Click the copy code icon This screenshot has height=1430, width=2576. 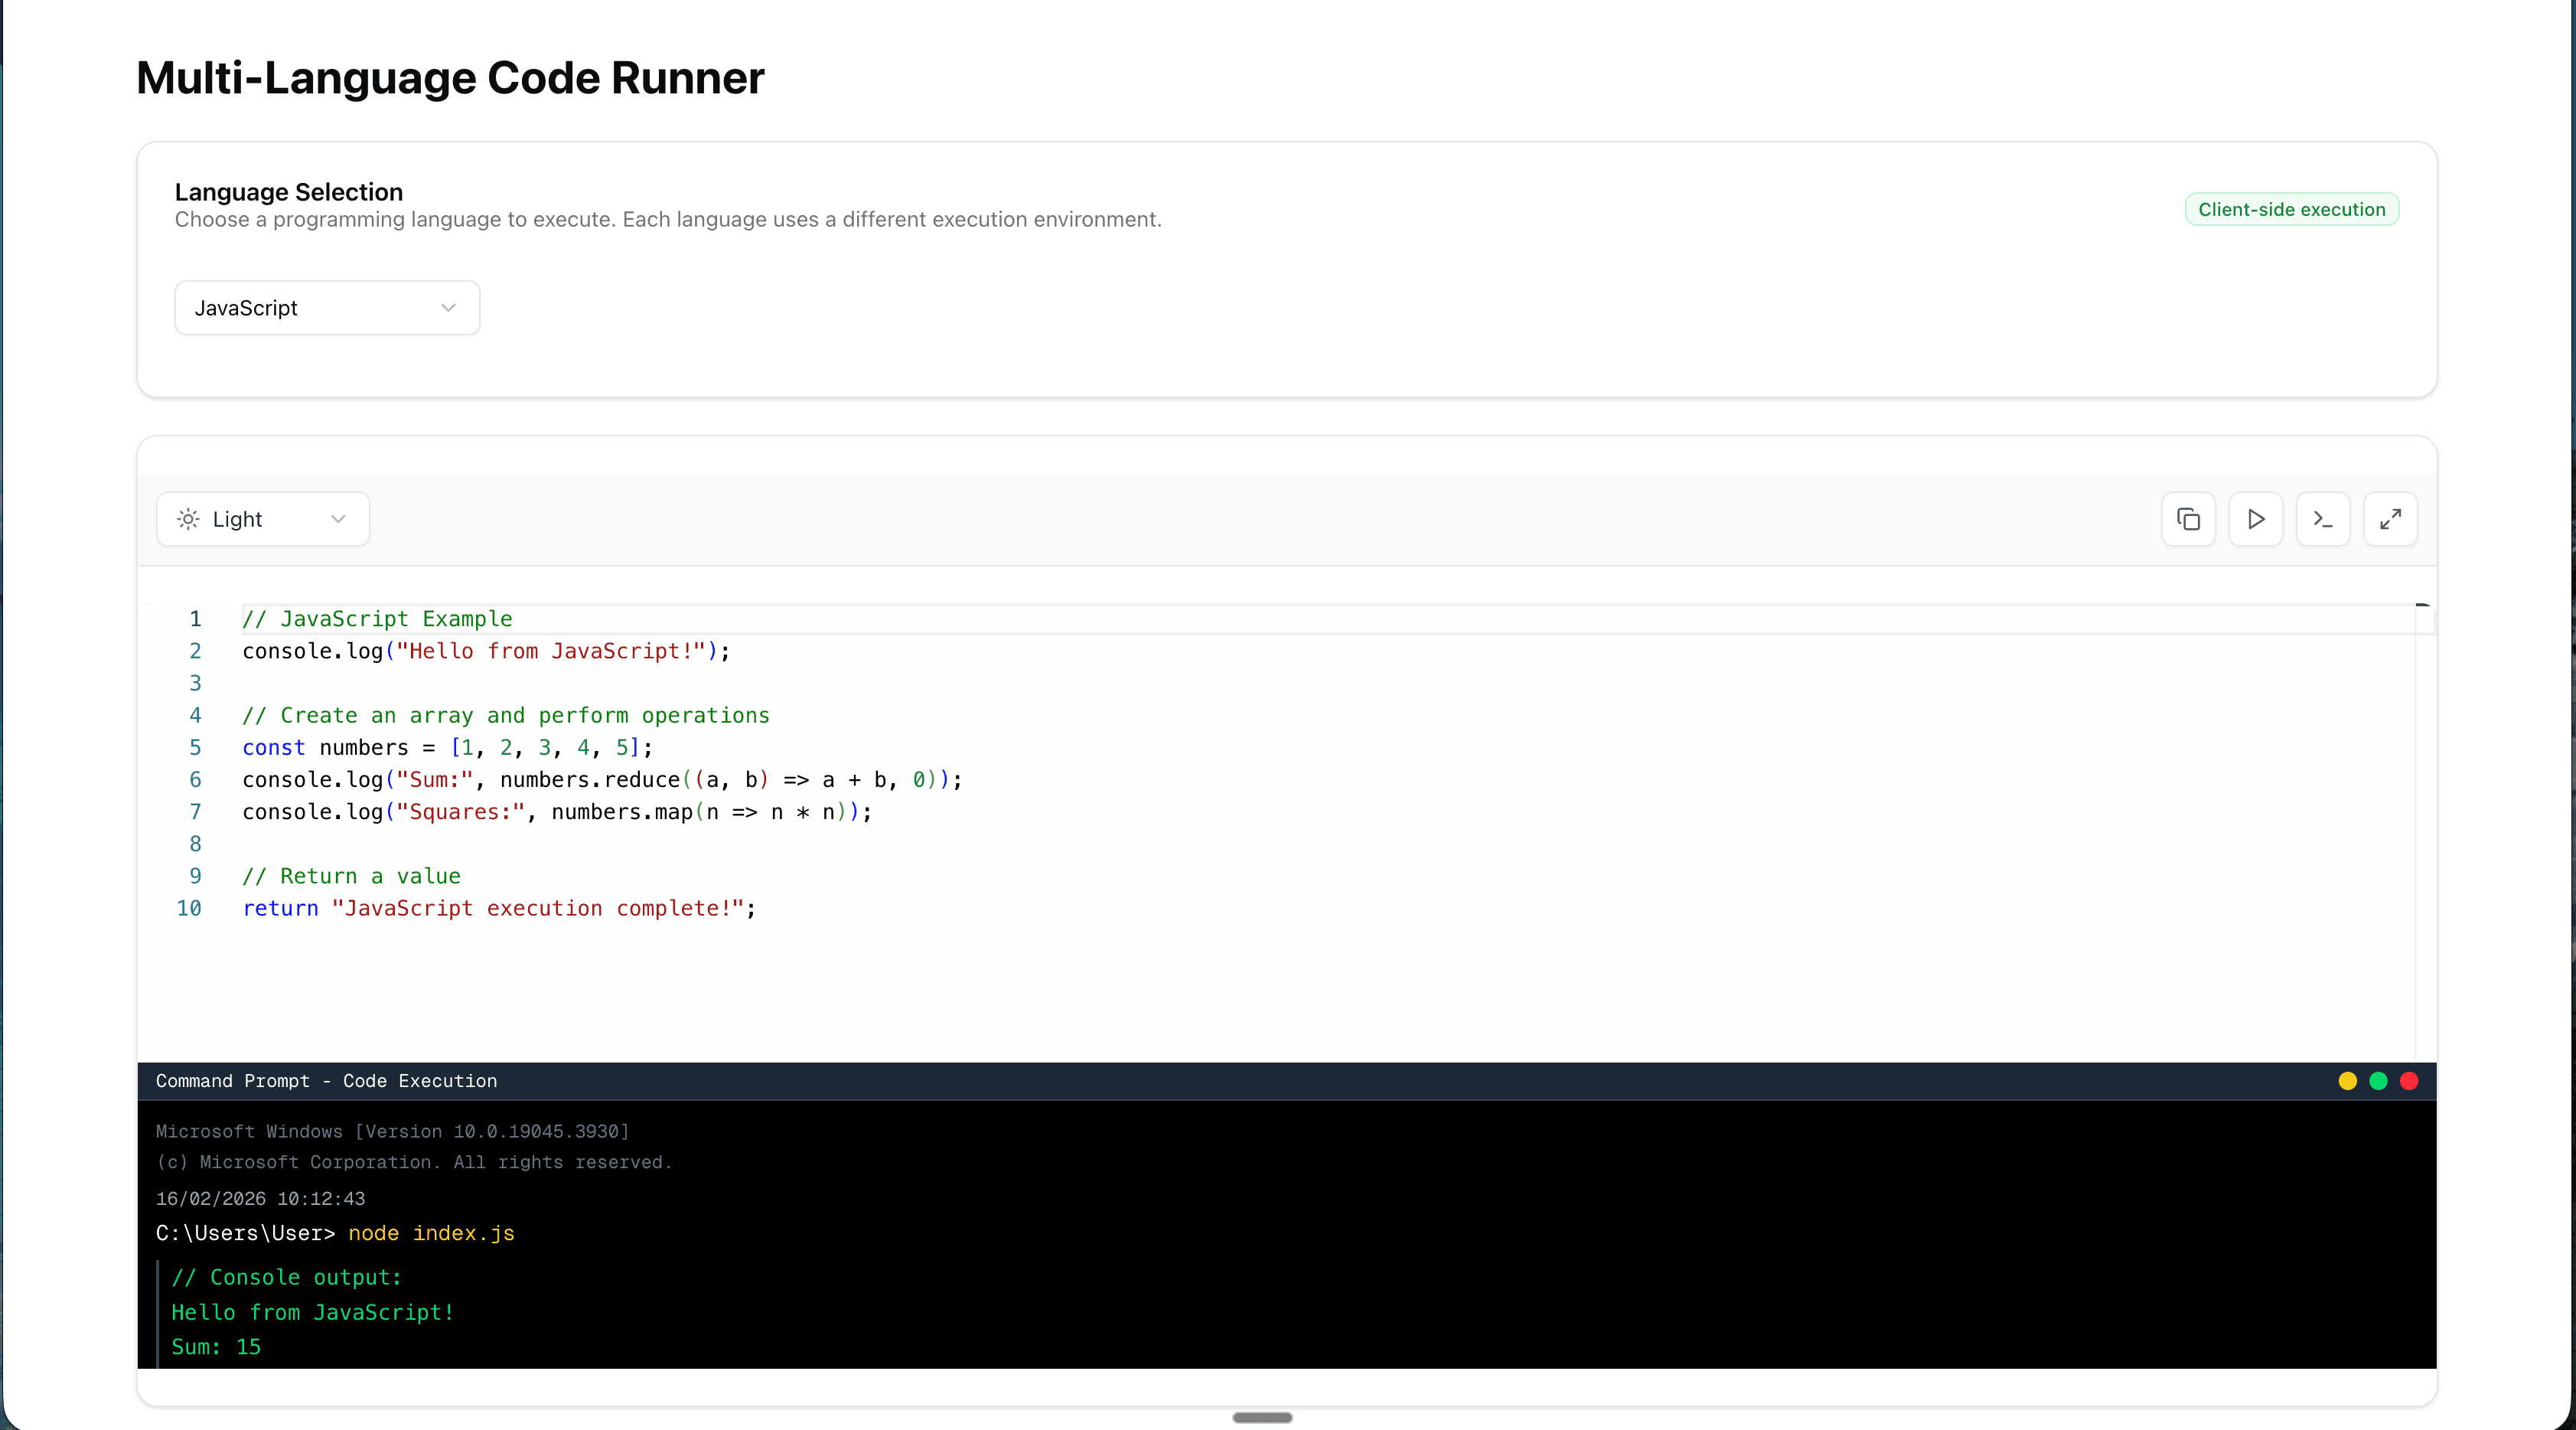point(2188,519)
